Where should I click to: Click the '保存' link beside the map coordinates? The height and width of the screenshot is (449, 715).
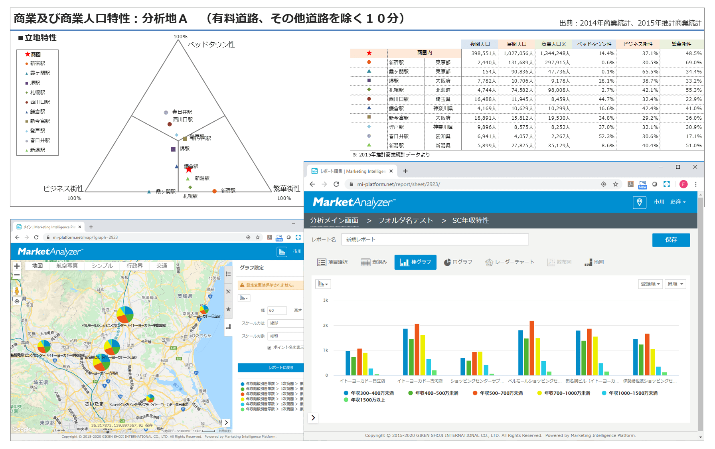pyautogui.click(x=149, y=425)
